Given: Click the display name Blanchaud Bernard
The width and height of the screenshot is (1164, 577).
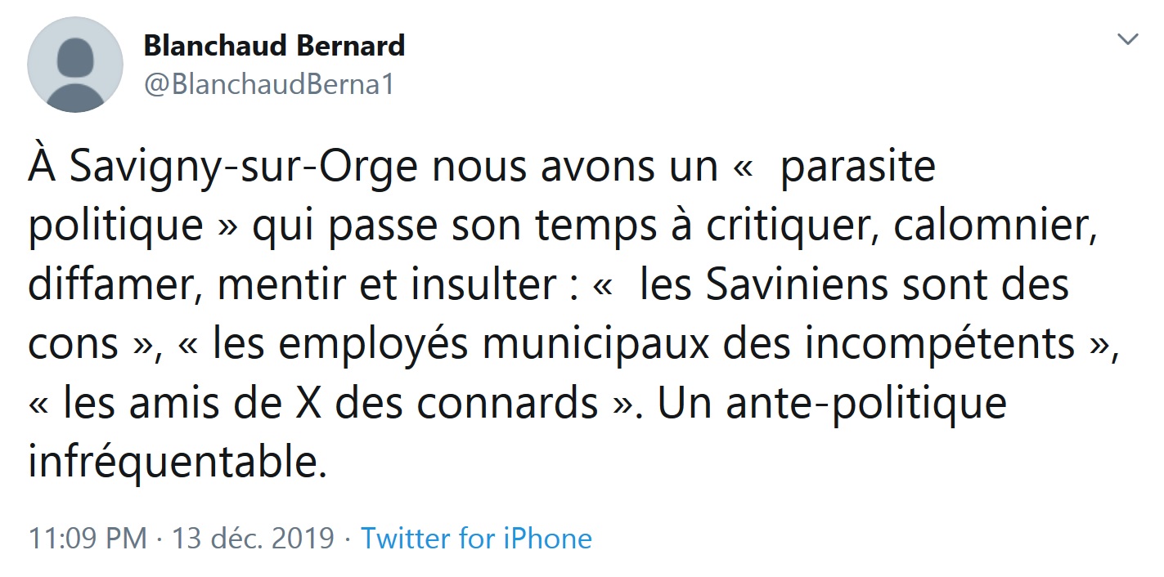Looking at the screenshot, I should click(275, 46).
